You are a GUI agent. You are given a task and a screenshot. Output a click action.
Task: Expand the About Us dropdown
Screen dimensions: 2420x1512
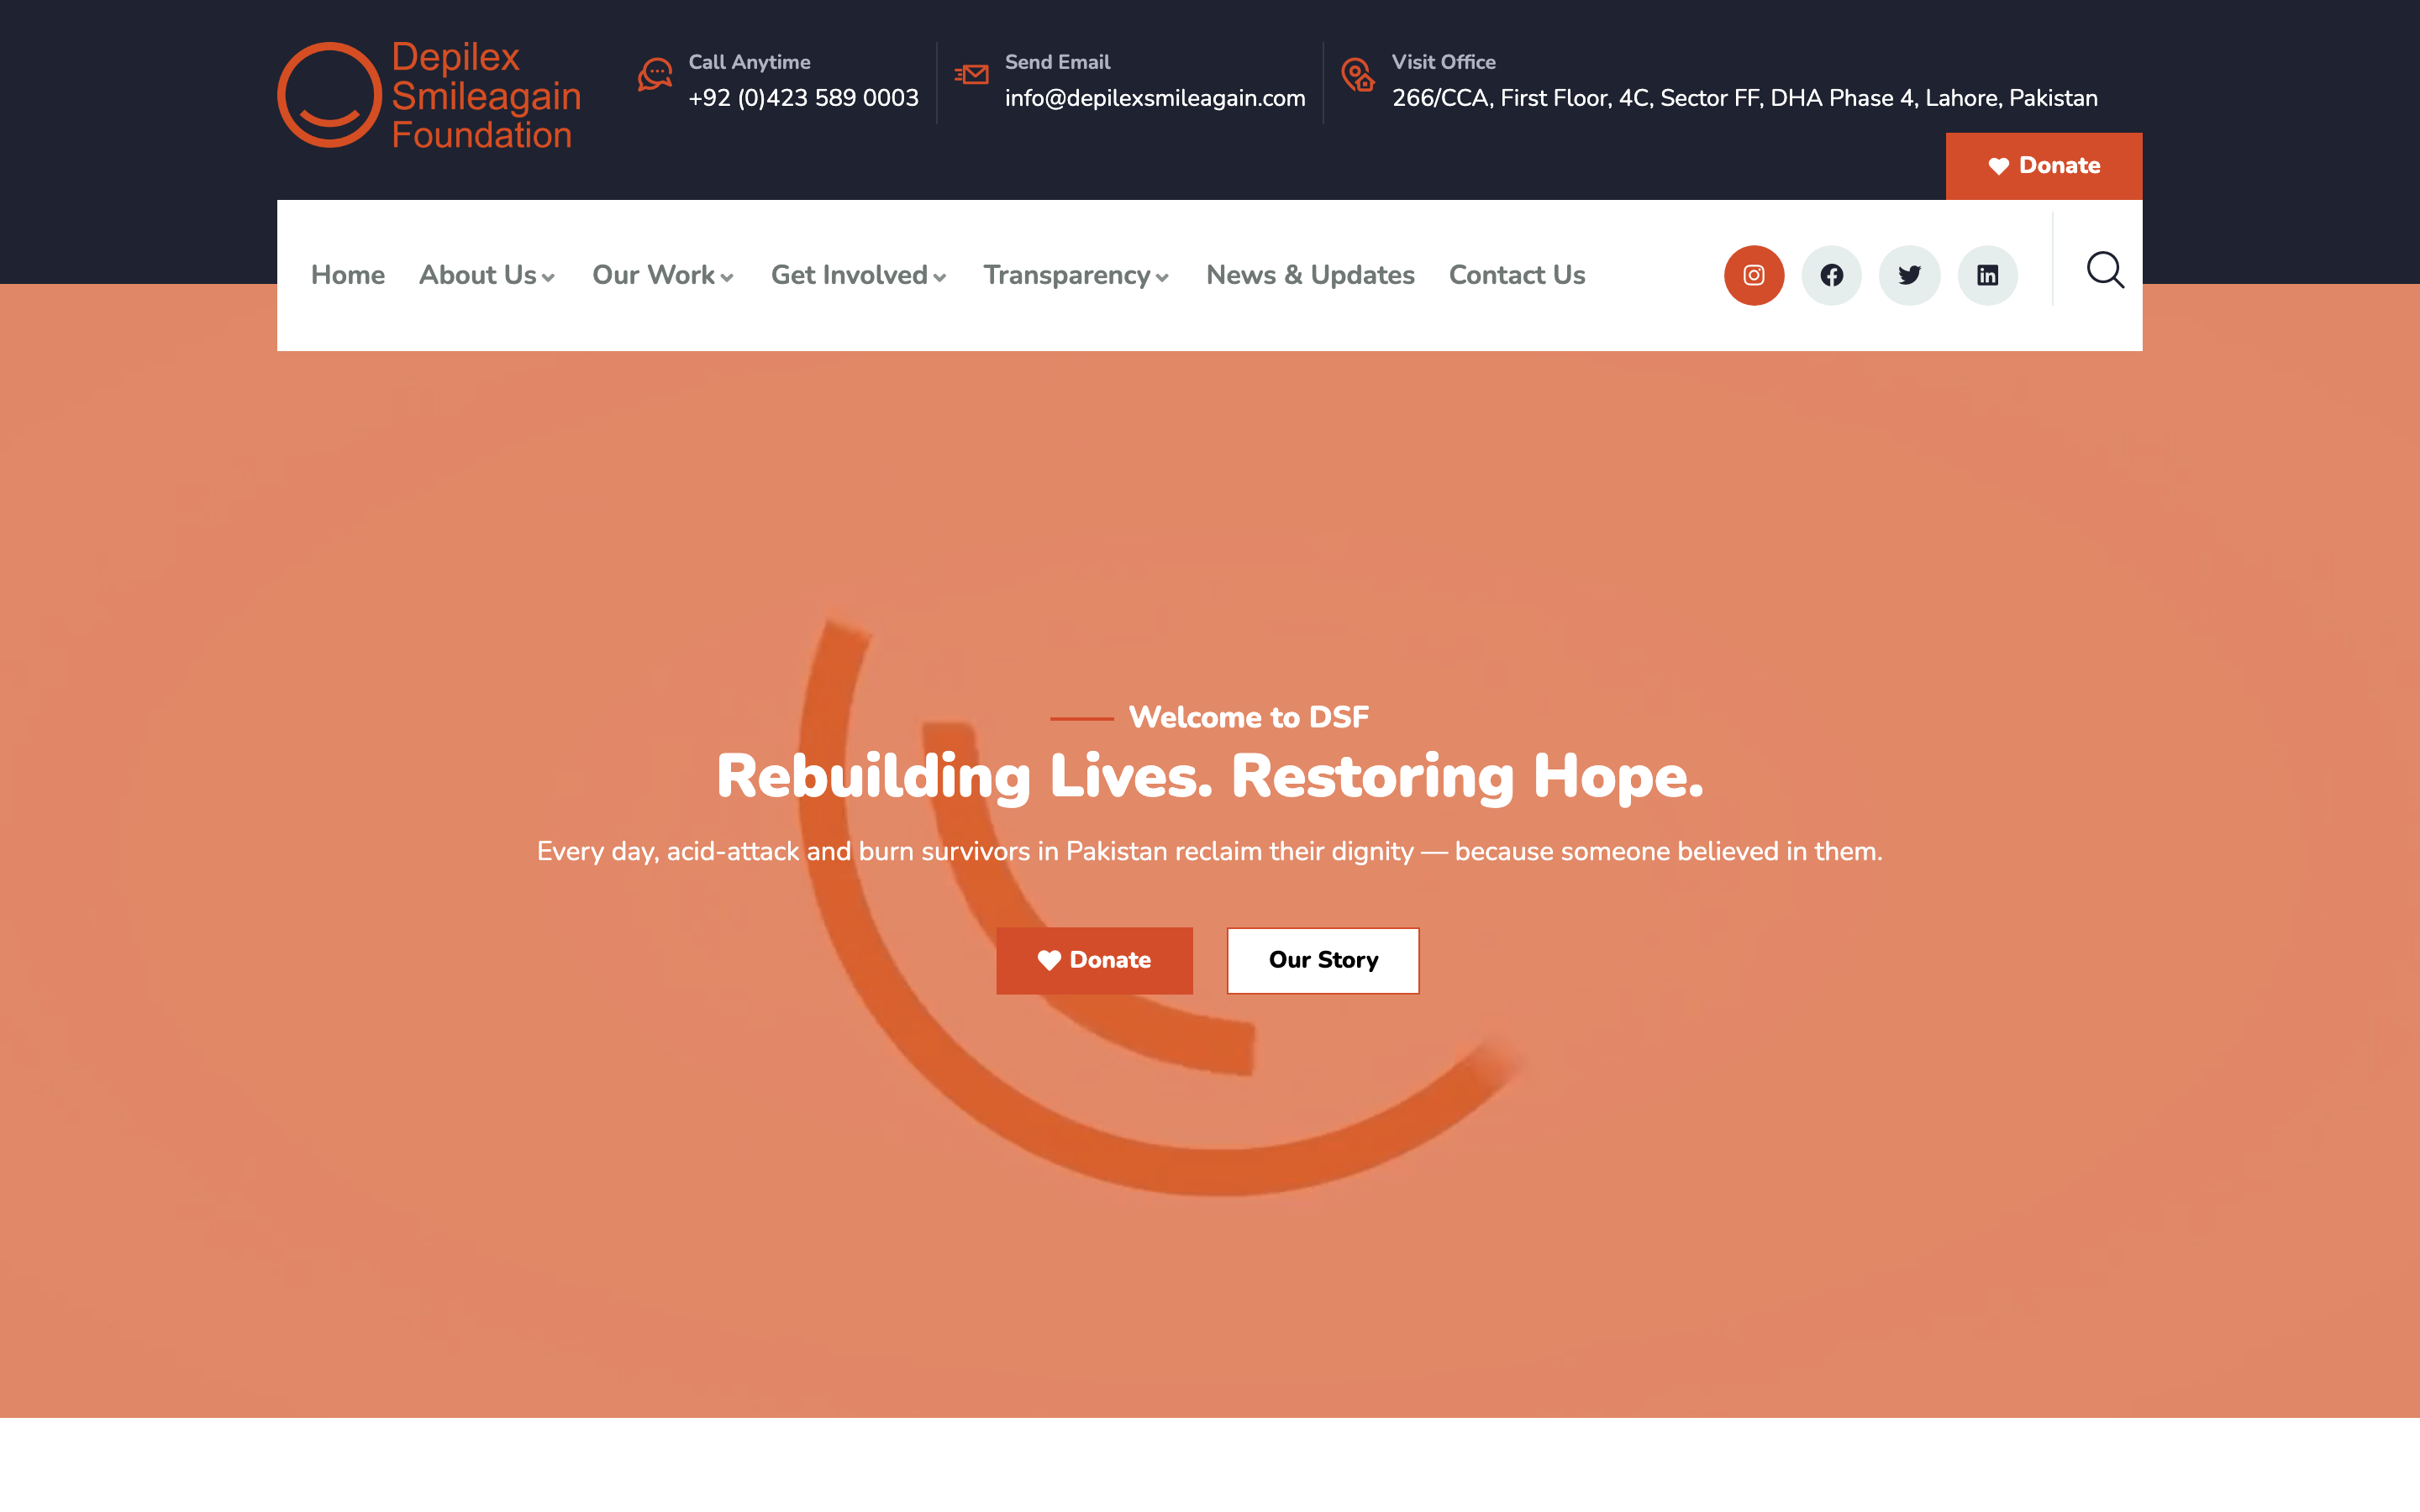(487, 275)
